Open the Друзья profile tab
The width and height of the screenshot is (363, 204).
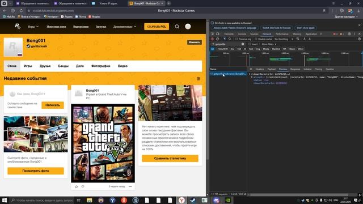point(45,66)
